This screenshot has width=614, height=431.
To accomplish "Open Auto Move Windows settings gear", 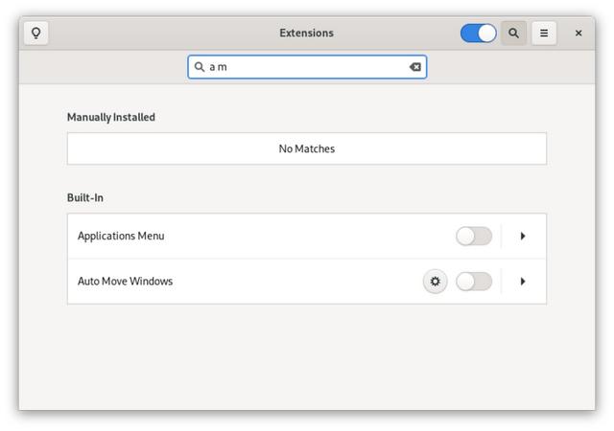I will tap(436, 282).
